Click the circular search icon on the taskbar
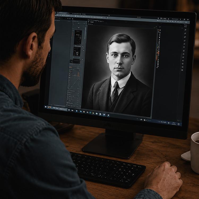Image resolution: width=199 pixels, height=199 pixels. pyautogui.click(x=69, y=110)
